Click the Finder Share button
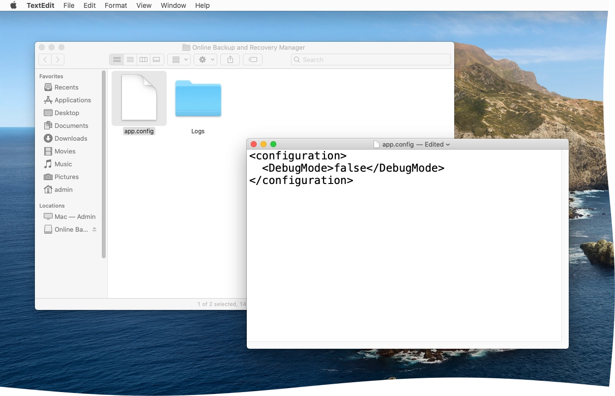The width and height of the screenshot is (615, 396). [230, 60]
